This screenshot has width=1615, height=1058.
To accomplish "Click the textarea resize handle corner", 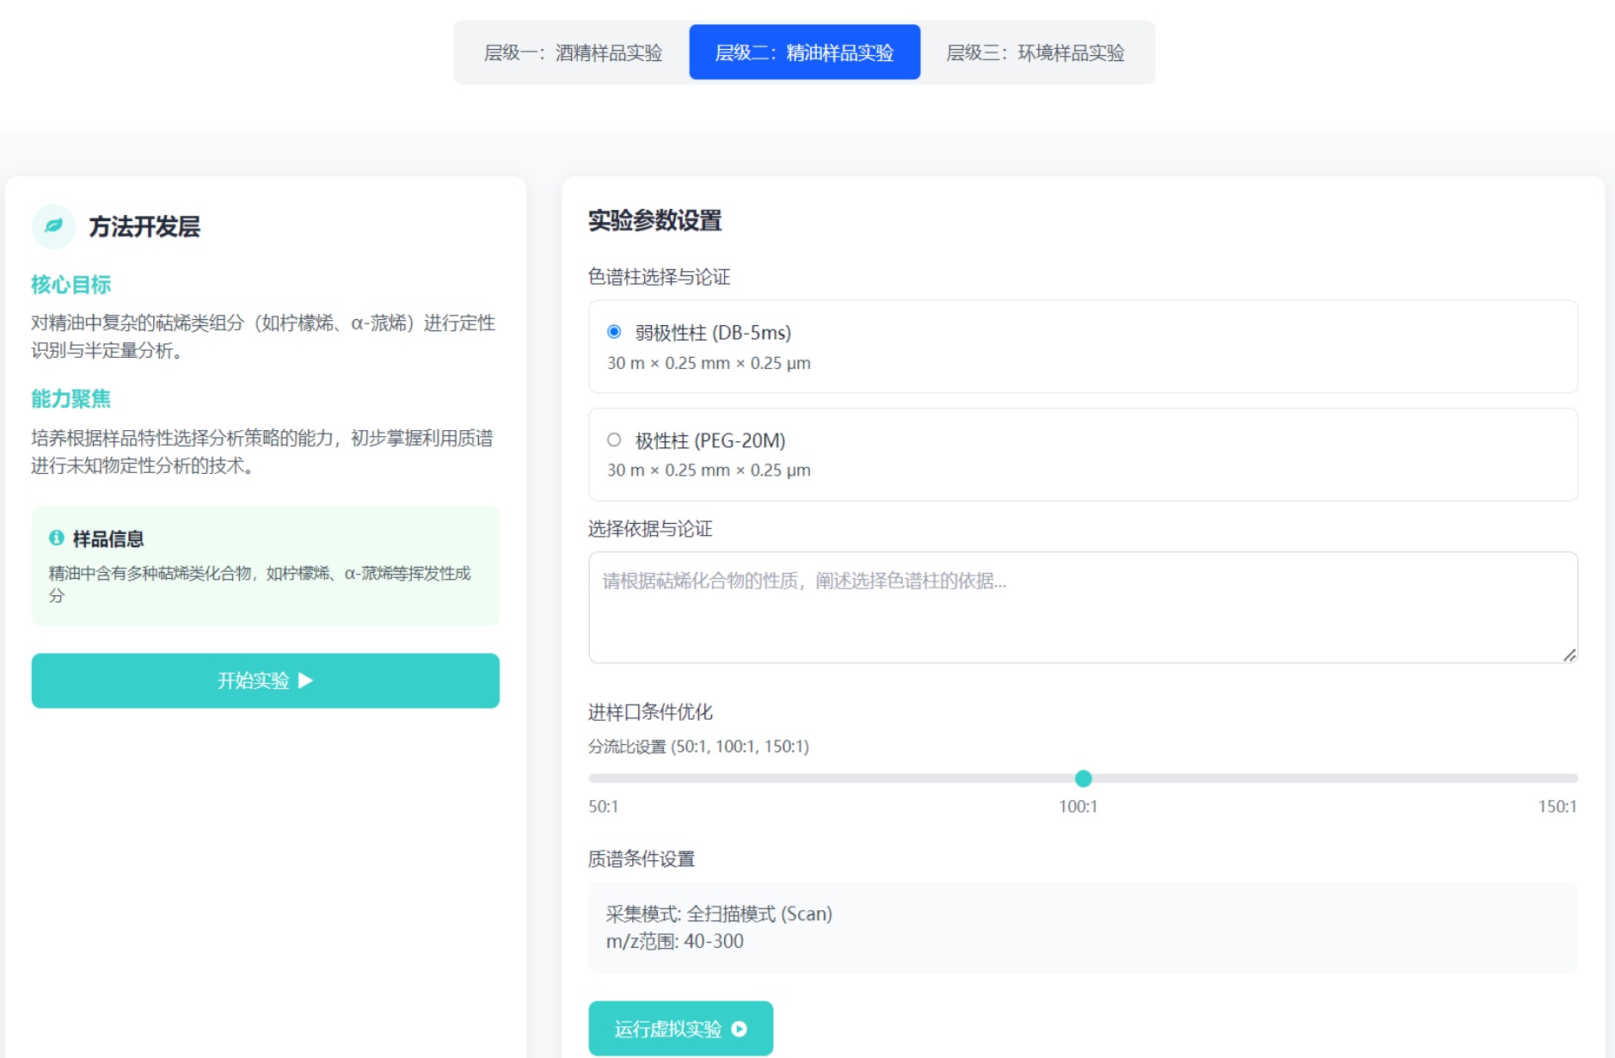I will coord(1569,655).
